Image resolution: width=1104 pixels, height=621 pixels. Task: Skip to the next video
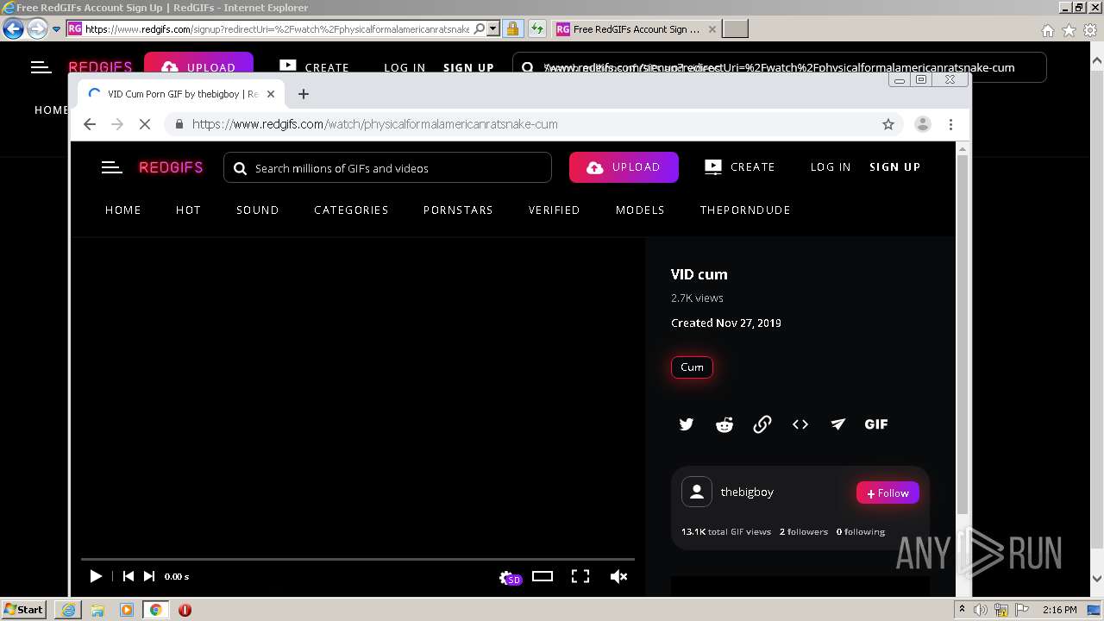tap(149, 576)
